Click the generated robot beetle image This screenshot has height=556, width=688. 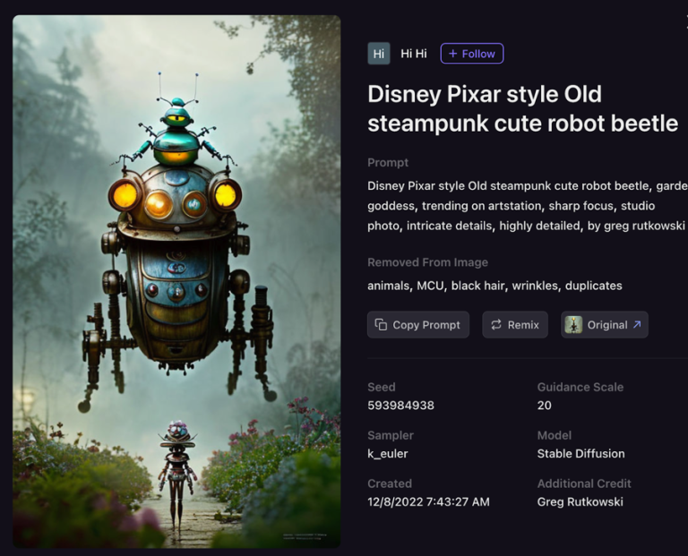click(176, 281)
